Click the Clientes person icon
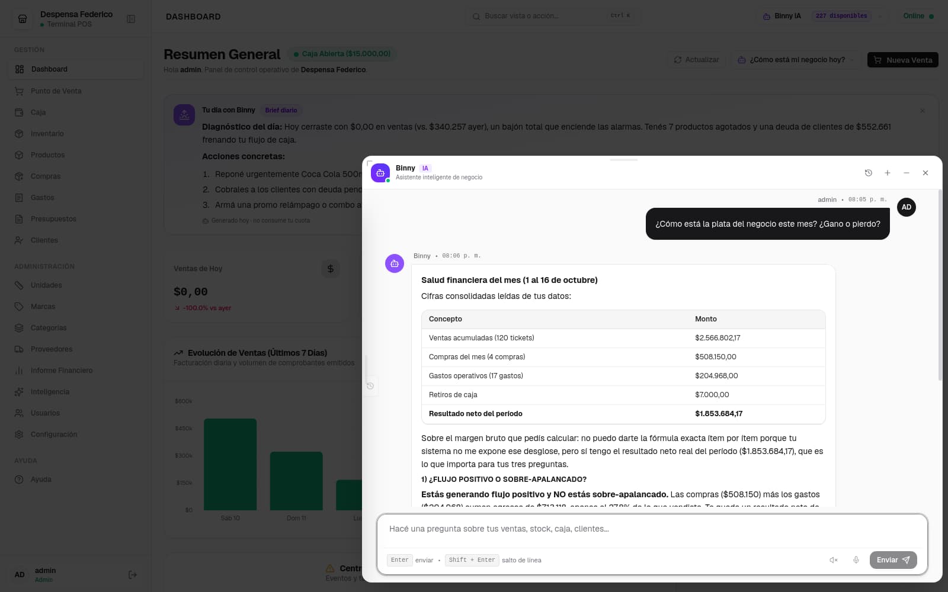This screenshot has height=592, width=948. 19,240
